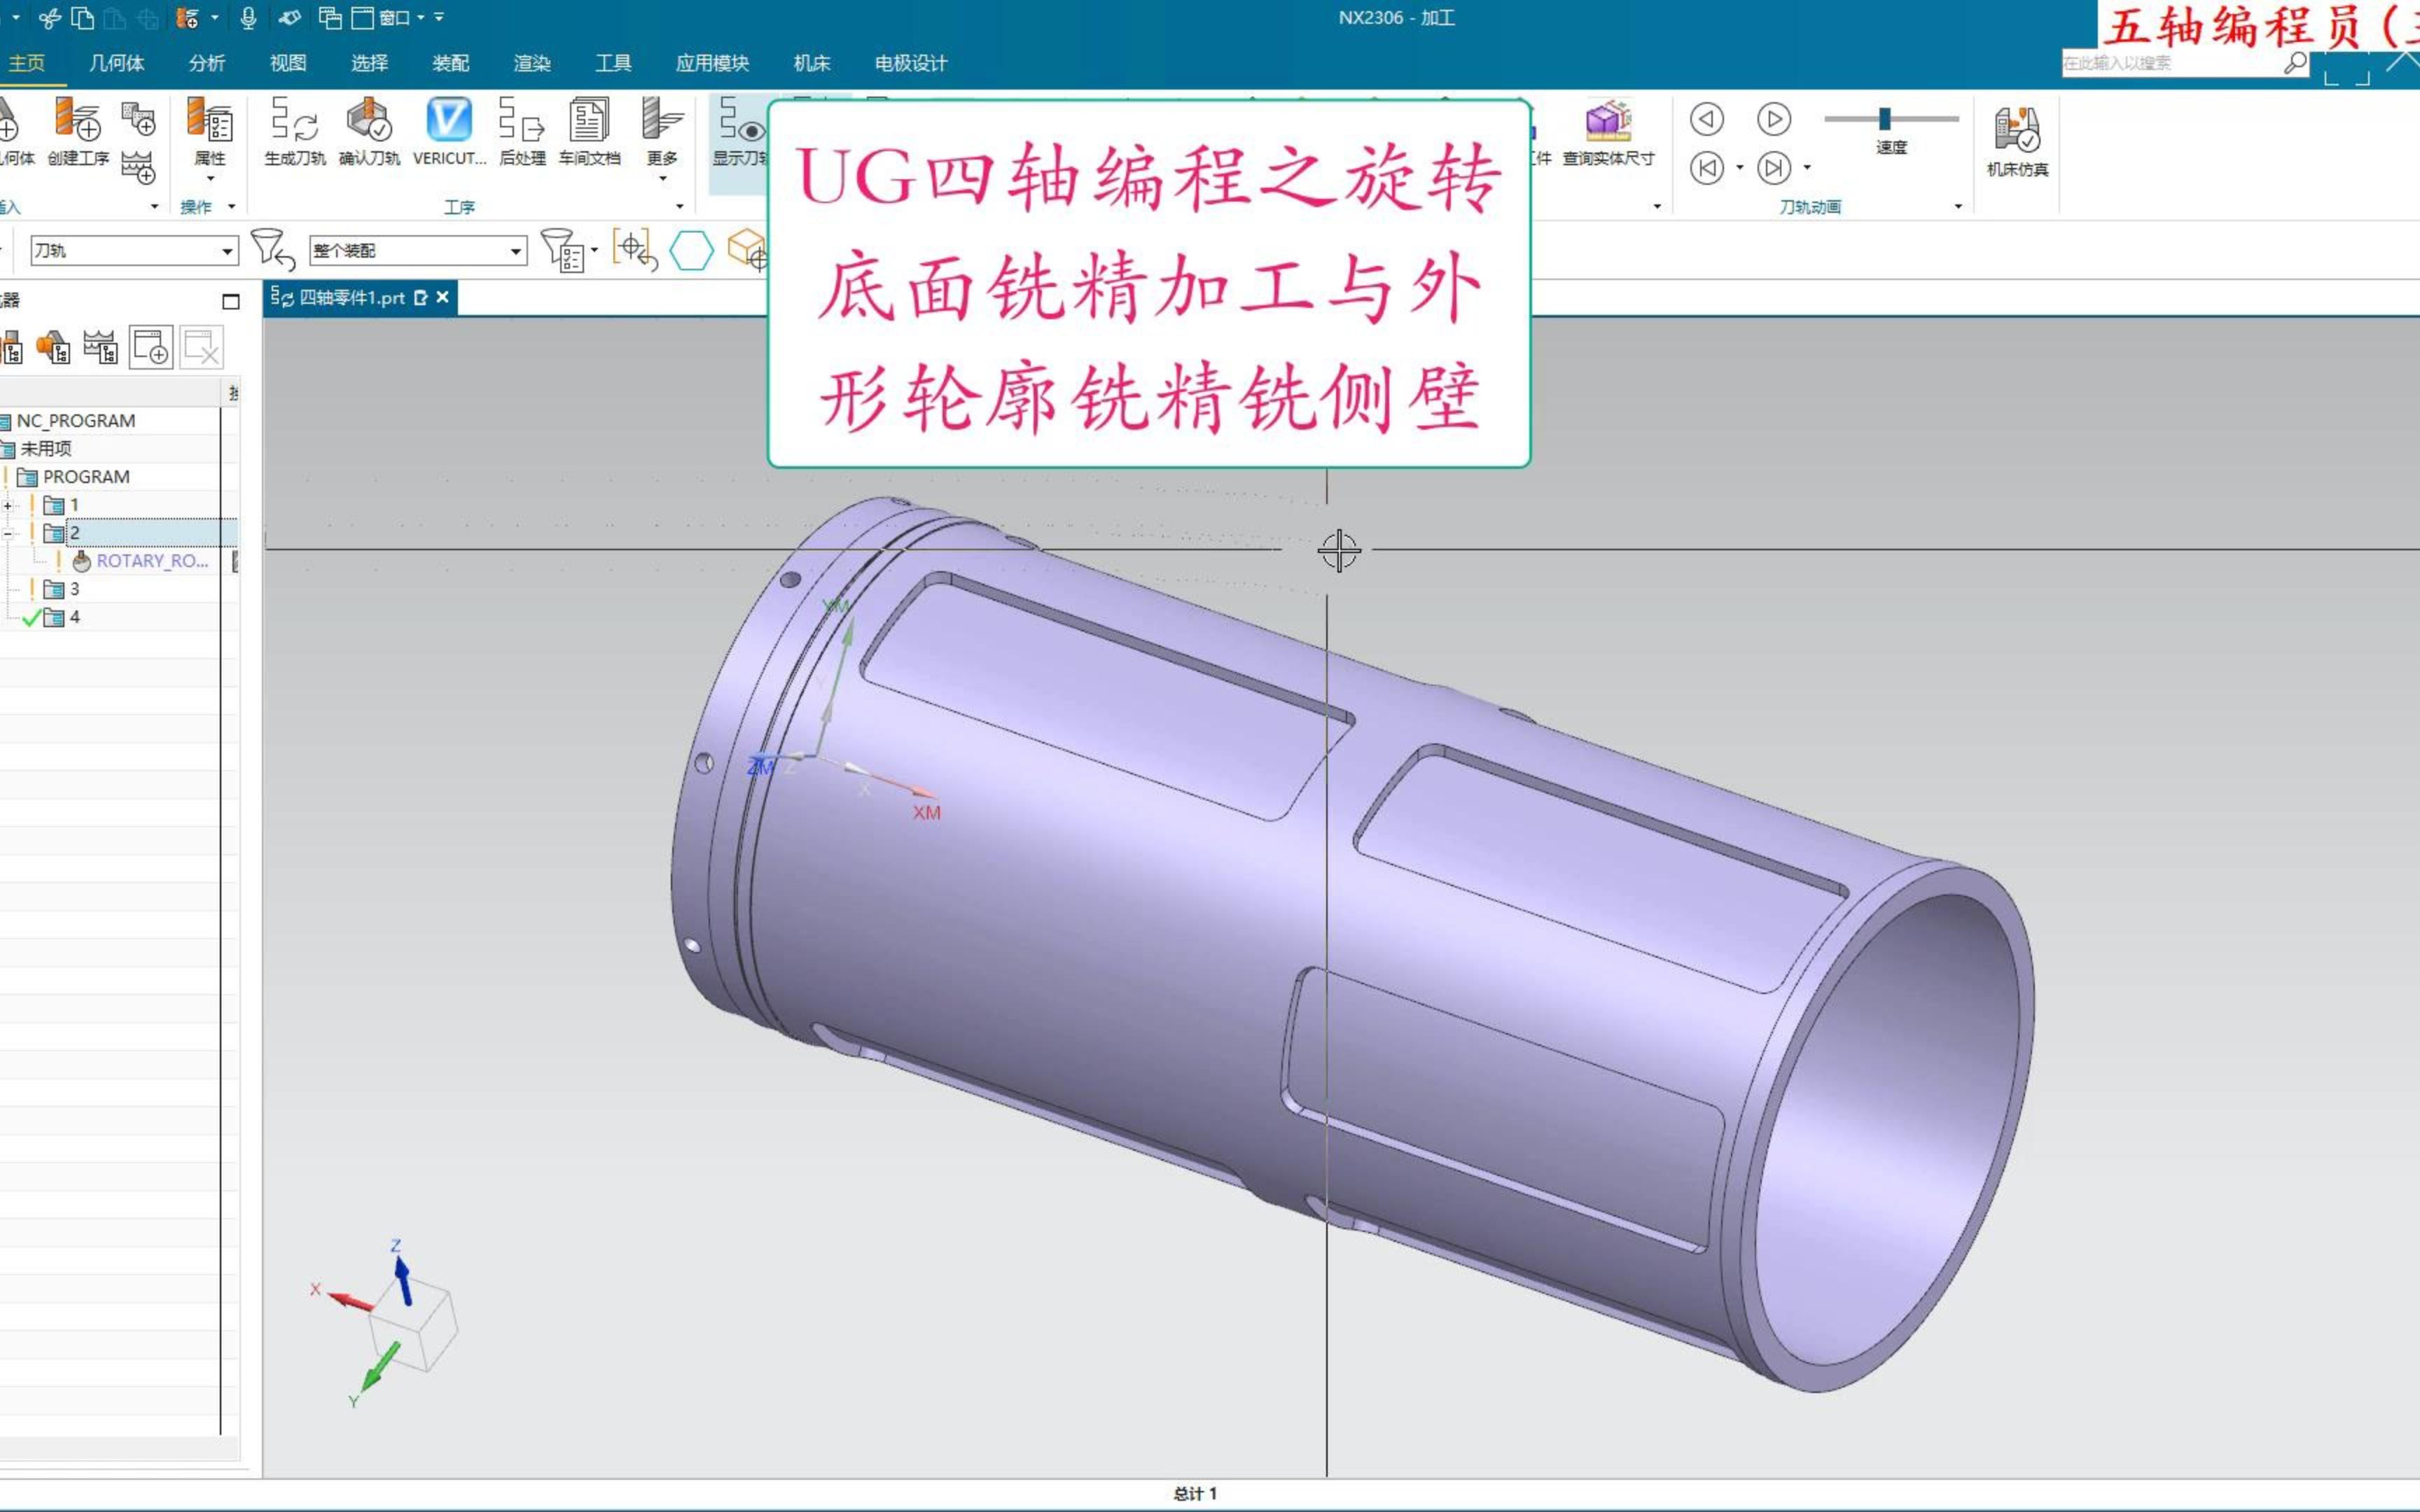Expand the 刀轨动画 group options arrow
Screen dimensions: 2420x1512
pyautogui.click(x=1958, y=207)
